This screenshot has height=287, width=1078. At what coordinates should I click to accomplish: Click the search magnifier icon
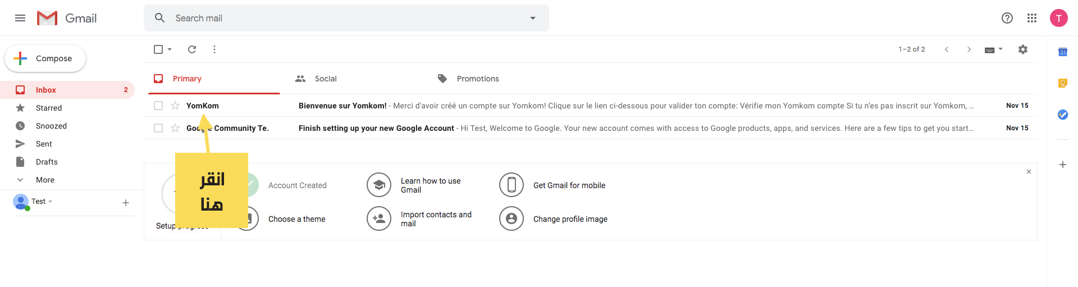tap(160, 18)
